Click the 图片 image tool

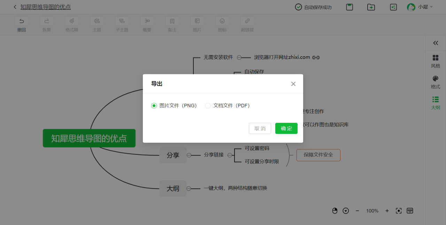(197, 24)
